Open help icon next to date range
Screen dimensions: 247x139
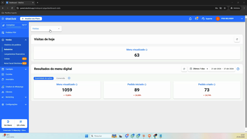[x=238, y=69]
